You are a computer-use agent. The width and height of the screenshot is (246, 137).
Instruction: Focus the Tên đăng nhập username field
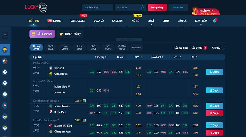click(97, 7)
